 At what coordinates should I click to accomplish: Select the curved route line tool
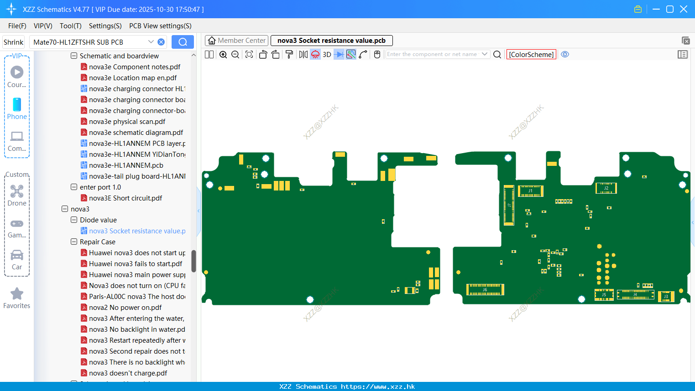pyautogui.click(x=363, y=54)
